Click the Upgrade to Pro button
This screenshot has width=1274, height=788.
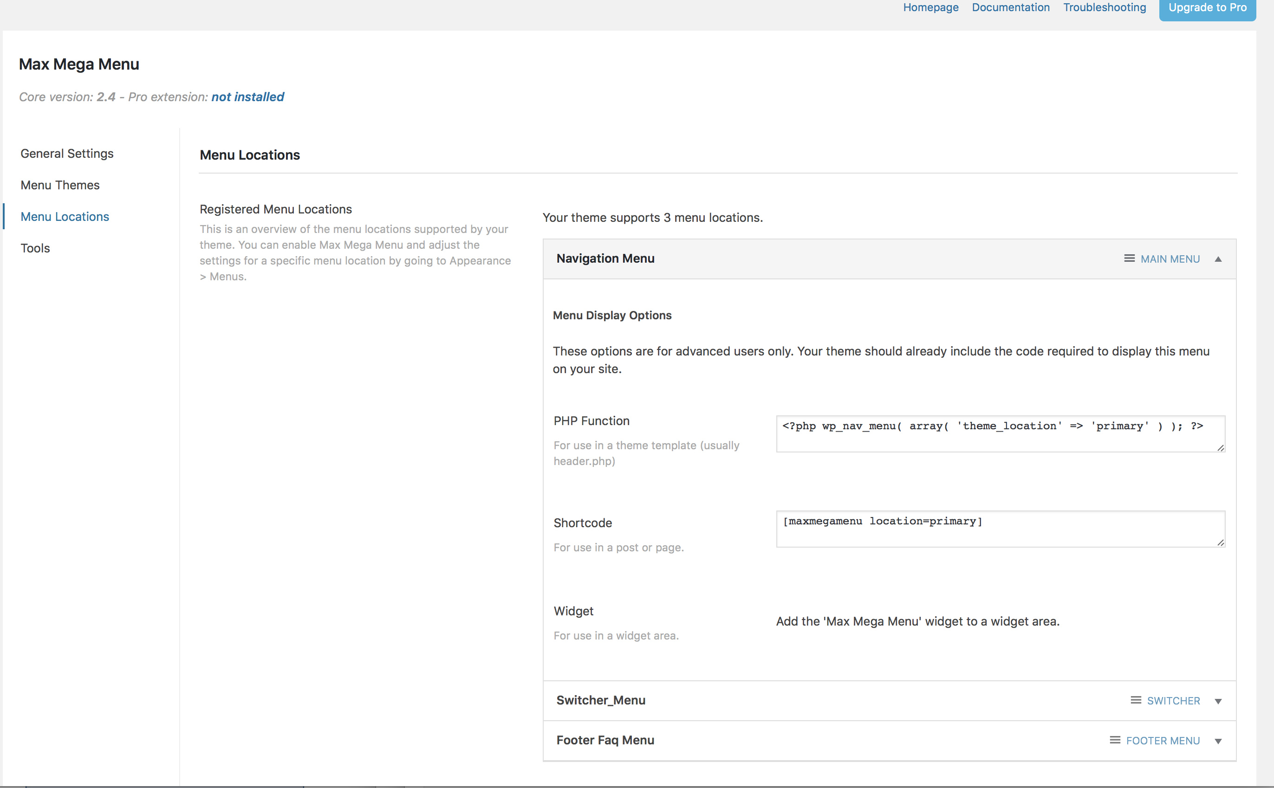point(1207,8)
